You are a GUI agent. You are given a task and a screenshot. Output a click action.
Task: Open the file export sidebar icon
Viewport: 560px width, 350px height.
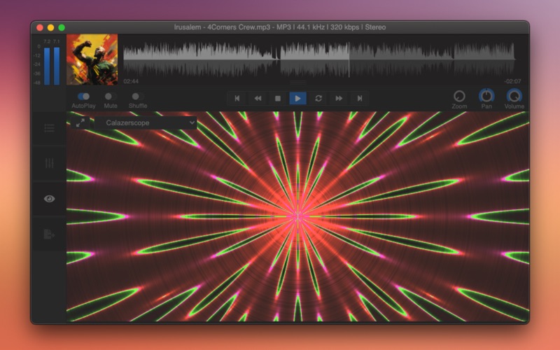pyautogui.click(x=49, y=234)
